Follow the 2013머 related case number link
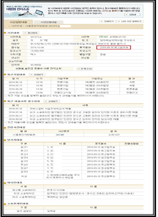The height and width of the screenshot is (217, 158). (x=60, y=135)
